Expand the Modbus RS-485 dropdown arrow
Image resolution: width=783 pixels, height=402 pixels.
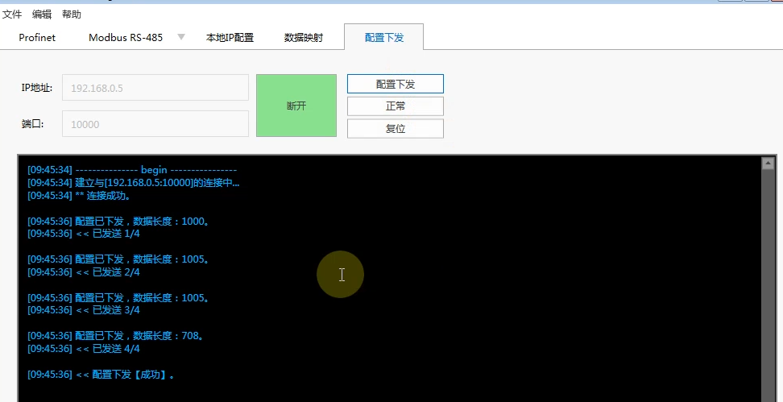[181, 37]
